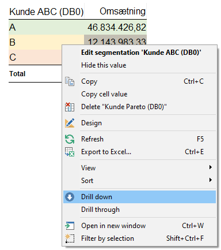Screen dimensions: 221x250
Task: Open the View menu entry
Action: pyautogui.click(x=139, y=168)
